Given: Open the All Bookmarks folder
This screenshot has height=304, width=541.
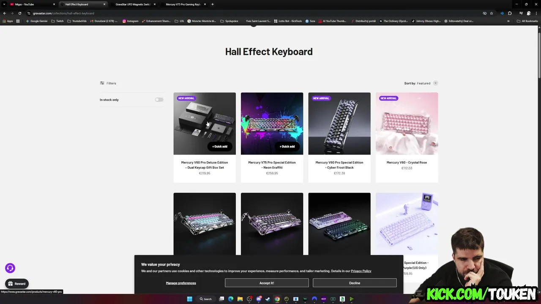Looking at the screenshot, I should [x=527, y=21].
